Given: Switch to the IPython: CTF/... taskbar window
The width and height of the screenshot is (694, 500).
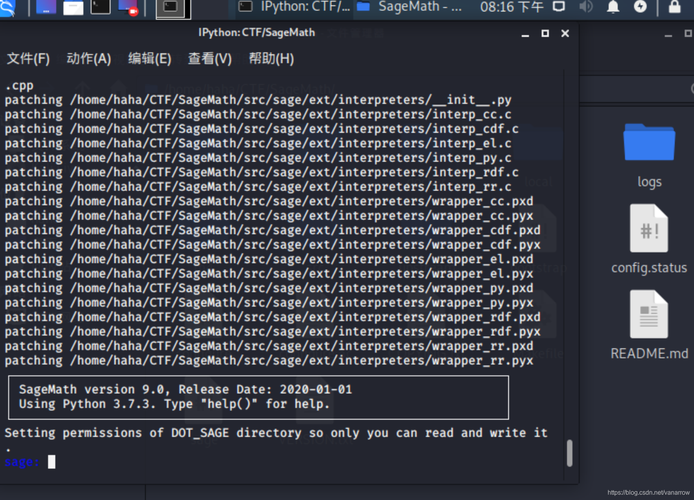Looking at the screenshot, I should click(x=294, y=7).
